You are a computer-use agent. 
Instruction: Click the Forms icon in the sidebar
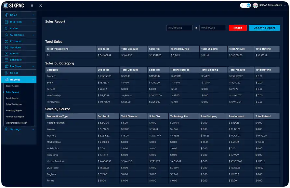tap(7, 28)
